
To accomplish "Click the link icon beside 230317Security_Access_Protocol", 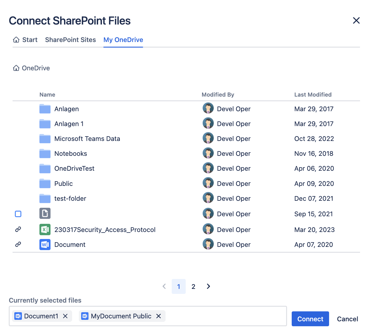I will click(x=18, y=230).
